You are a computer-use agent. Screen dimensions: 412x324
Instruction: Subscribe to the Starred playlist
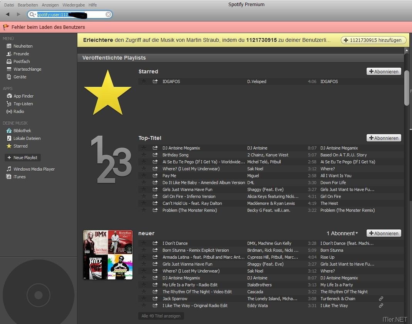pos(384,71)
